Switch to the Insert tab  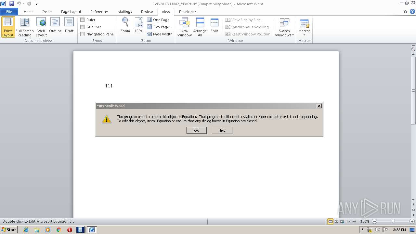pos(47,12)
